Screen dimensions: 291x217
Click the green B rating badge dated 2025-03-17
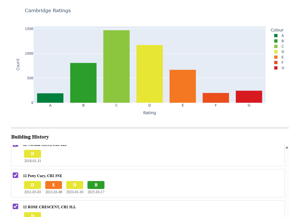click(x=96, y=185)
